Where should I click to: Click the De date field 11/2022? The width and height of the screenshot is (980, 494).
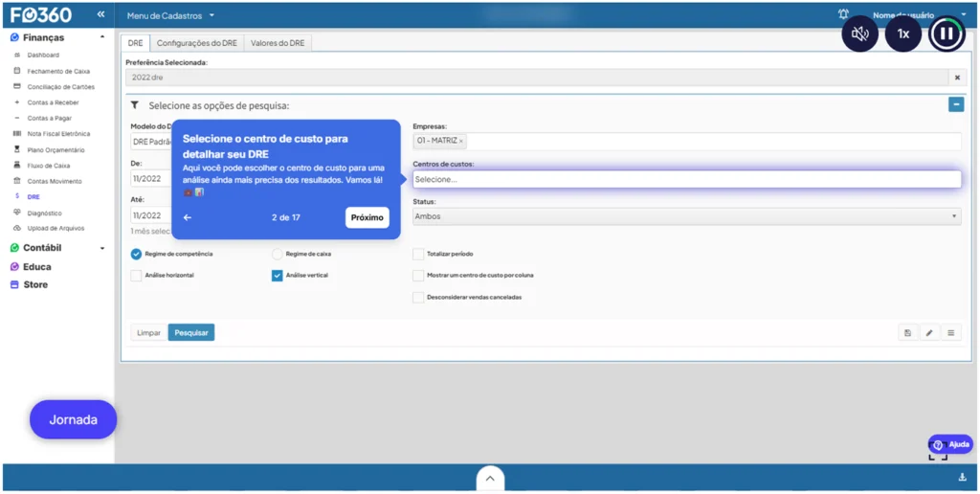150,179
